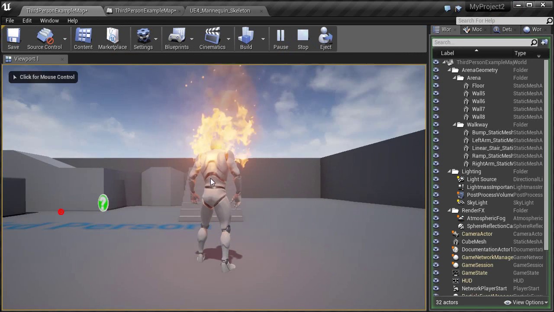This screenshot has height=312, width=554.
Task: Toggle visibility of the Arena folder
Action: [436, 78]
